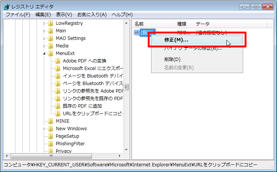Click the MenuExt folder icon
The height and width of the screenshot is (172, 277).
pos(51,53)
